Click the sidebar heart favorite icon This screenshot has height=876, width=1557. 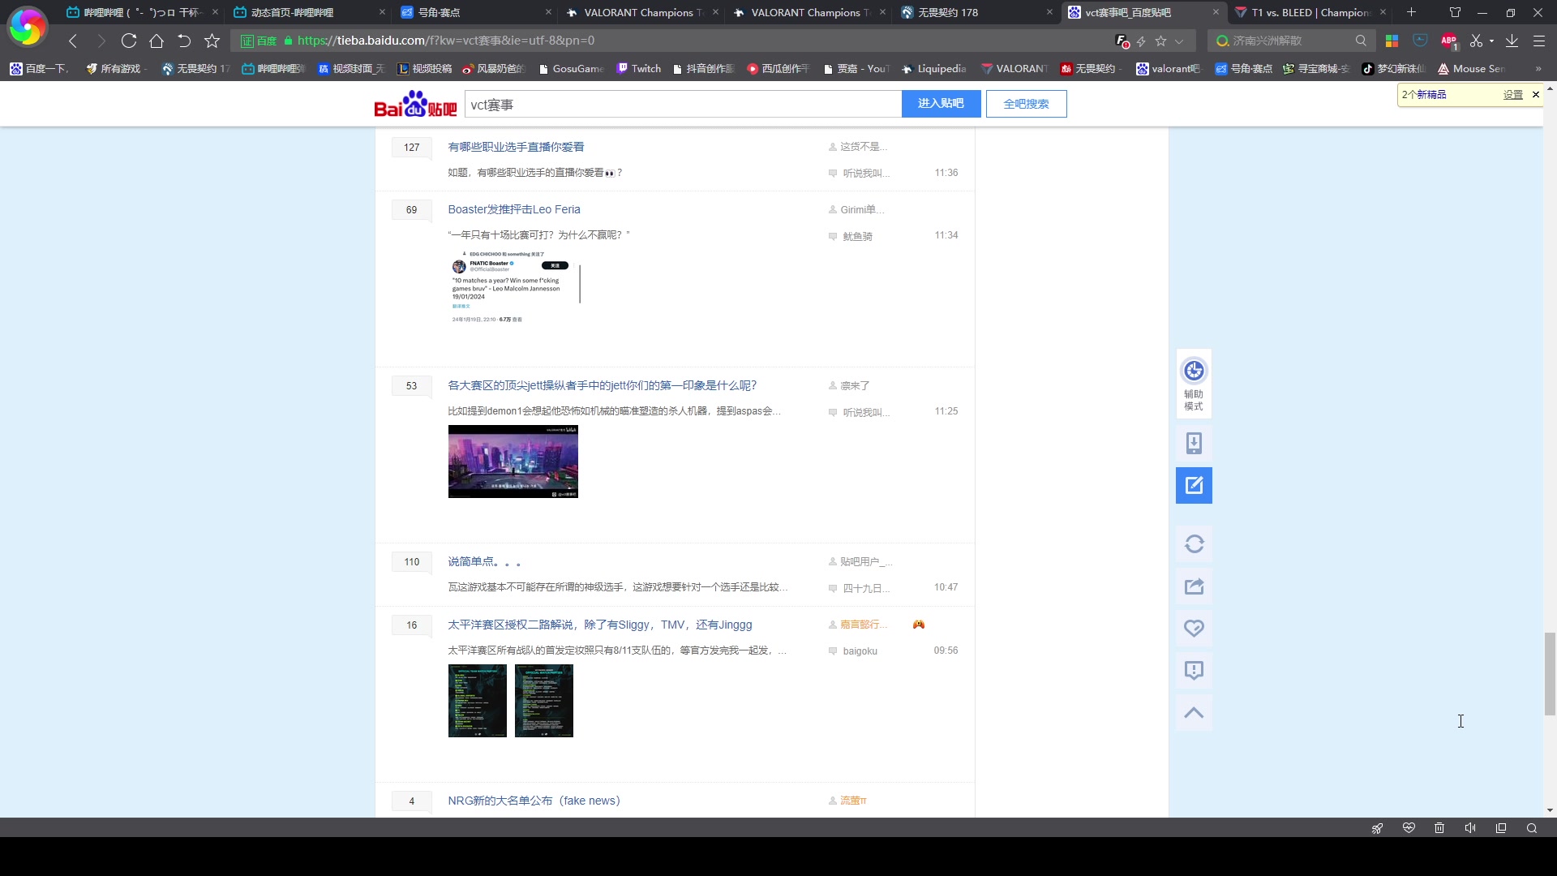click(x=1194, y=628)
